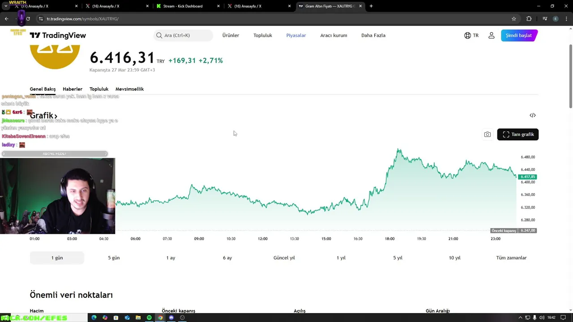Viewport: 573px width, 322px height.
Task: Expand the Daha Fazla menu
Action: (x=373, y=35)
